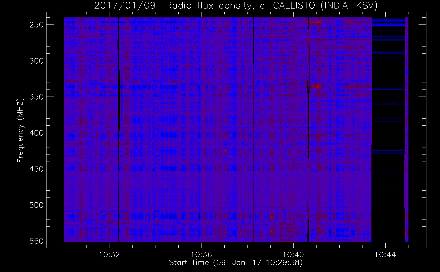
Task: Click the plot title "2017/01/09 Radio flux density, e-CALLISTO (INDIA-KSV)"
Action: (x=236, y=5)
